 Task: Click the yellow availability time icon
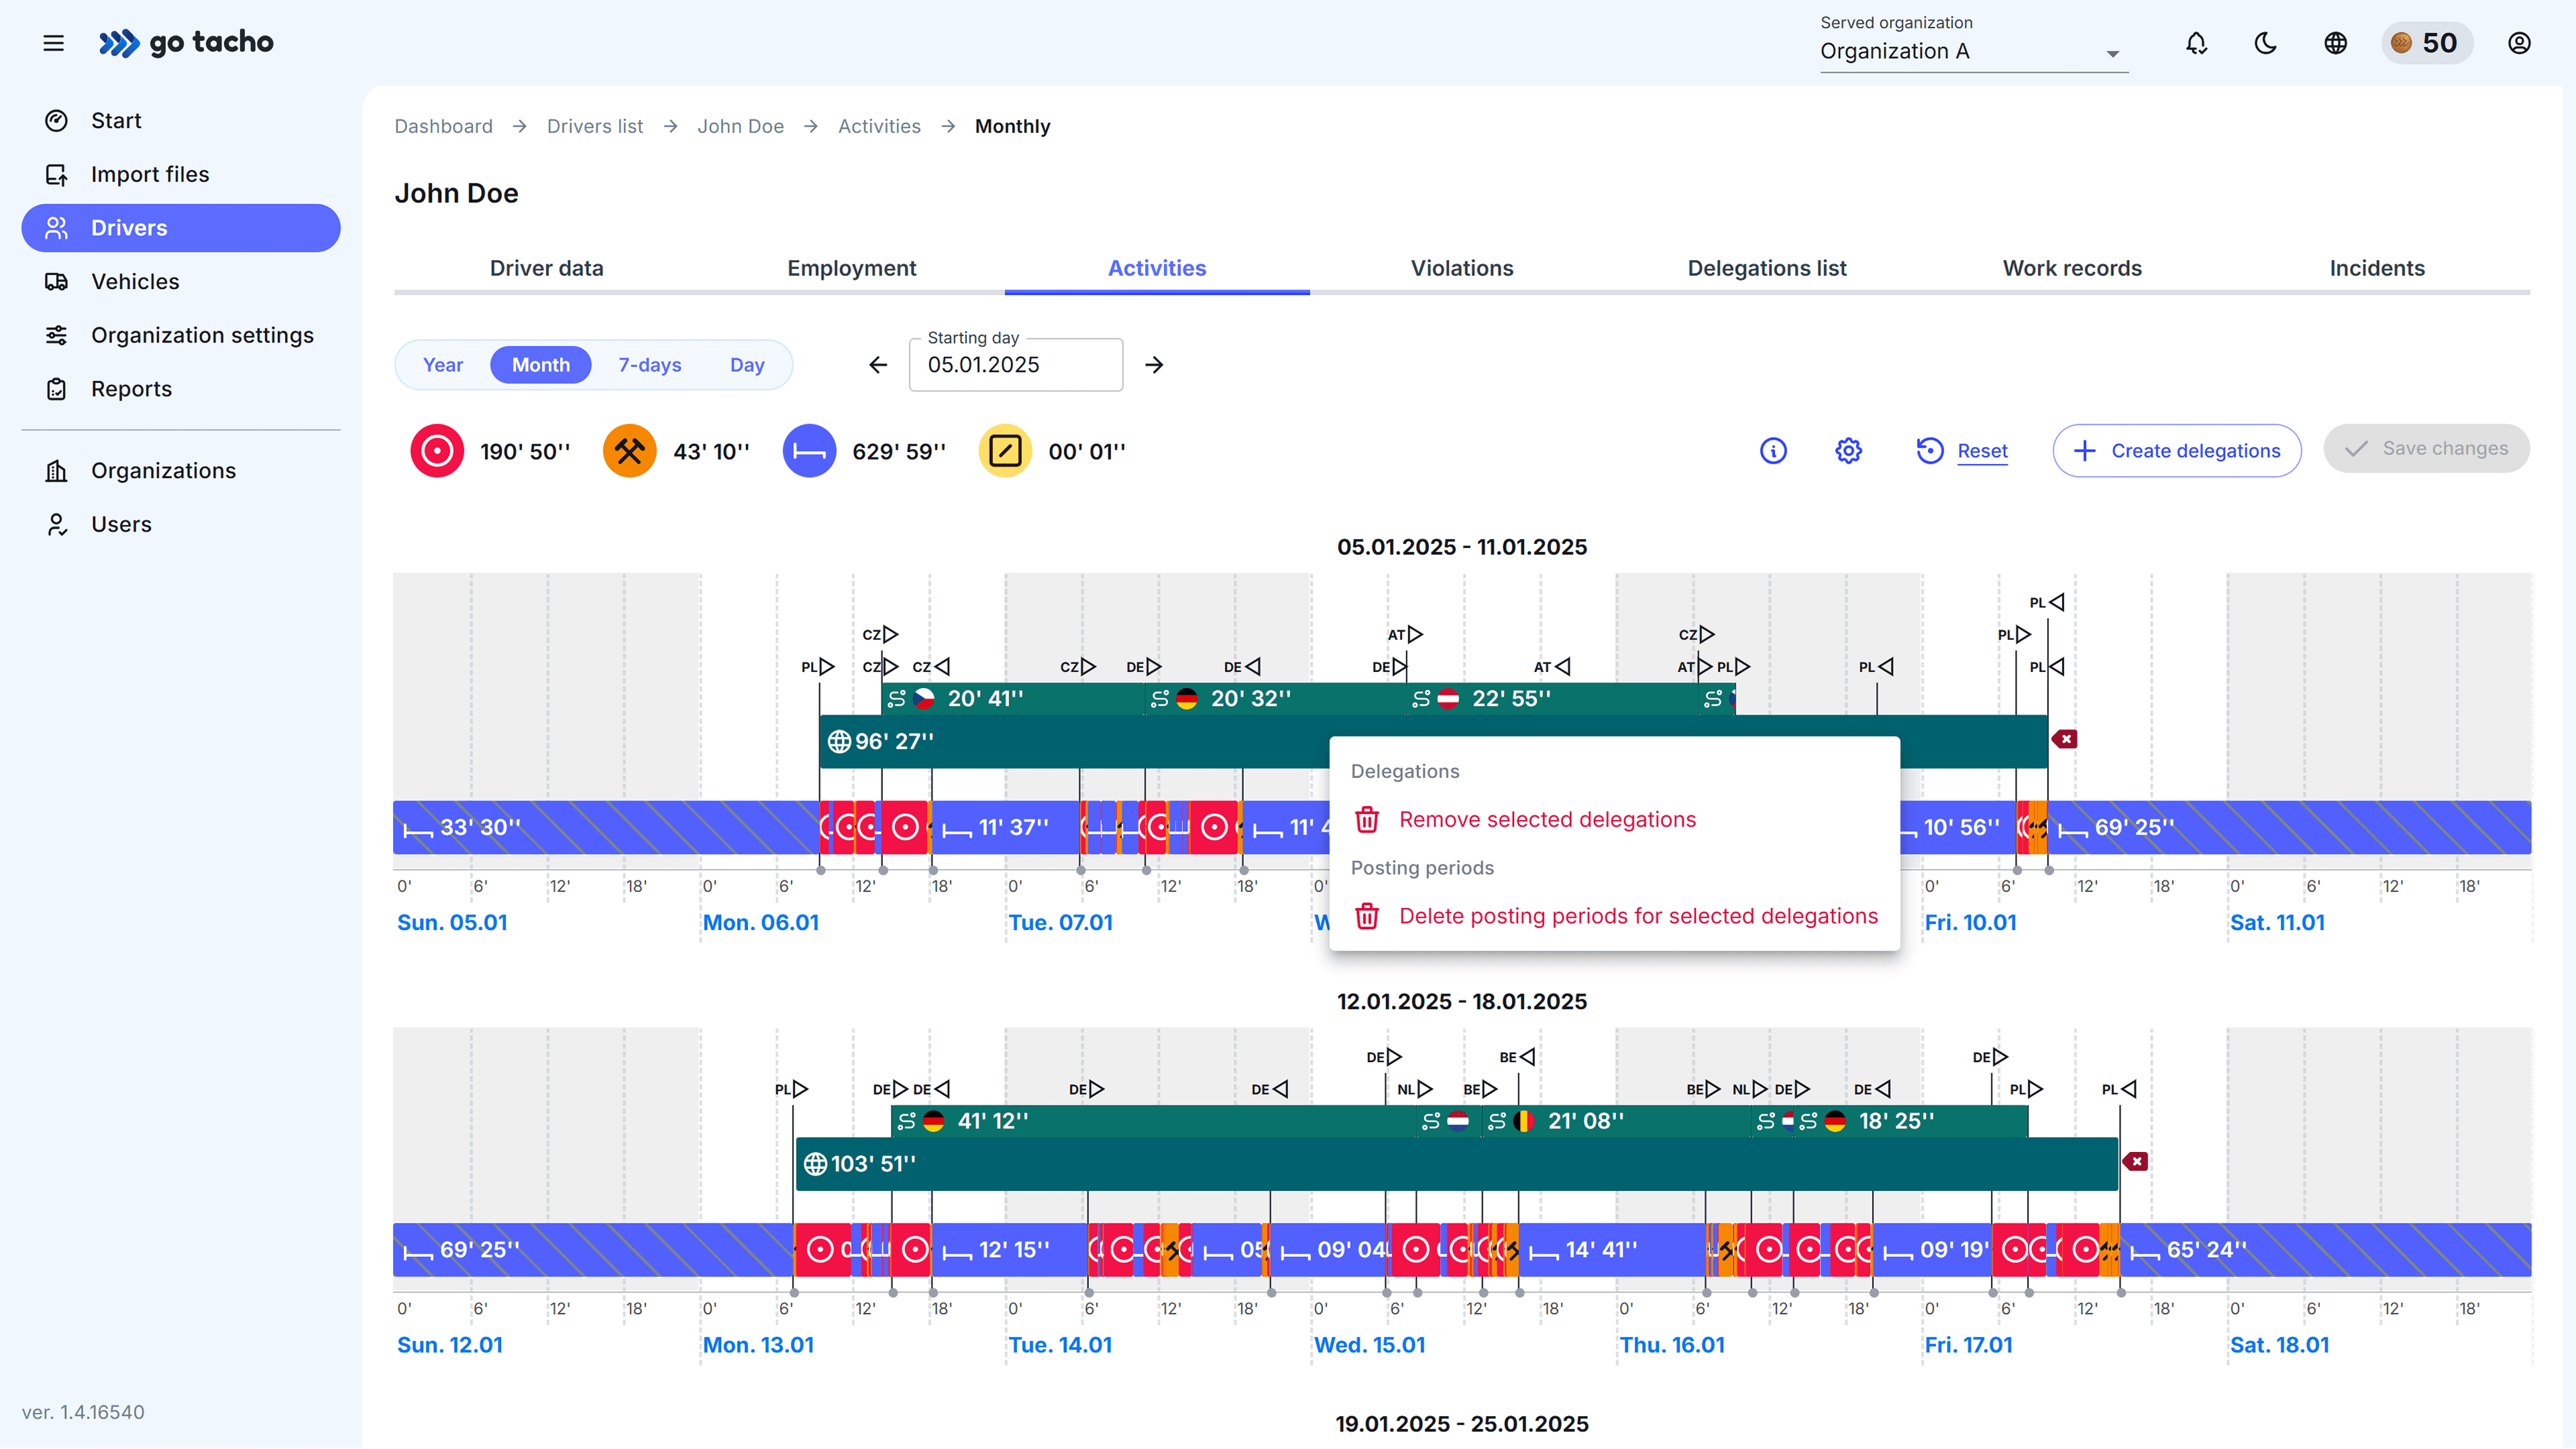click(1004, 450)
